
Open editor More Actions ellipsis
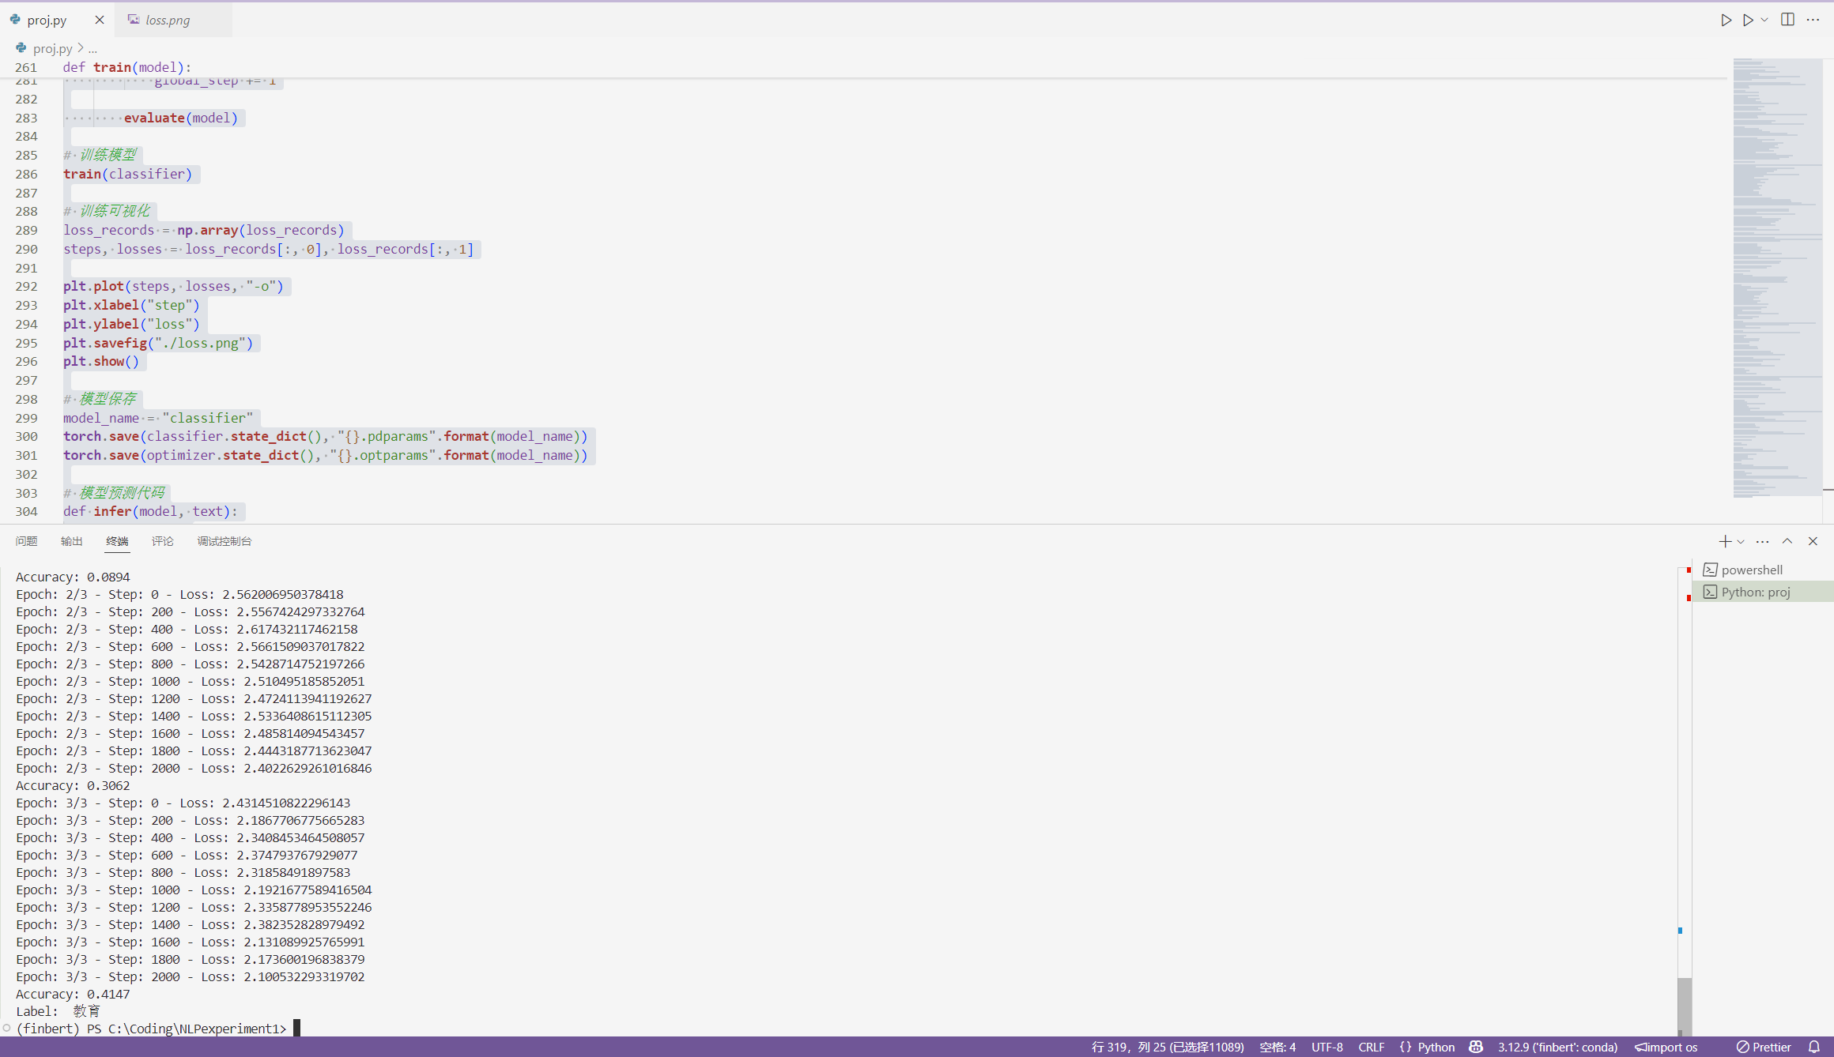coord(1813,20)
